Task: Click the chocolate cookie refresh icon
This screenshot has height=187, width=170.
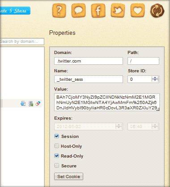Action: click(x=157, y=11)
